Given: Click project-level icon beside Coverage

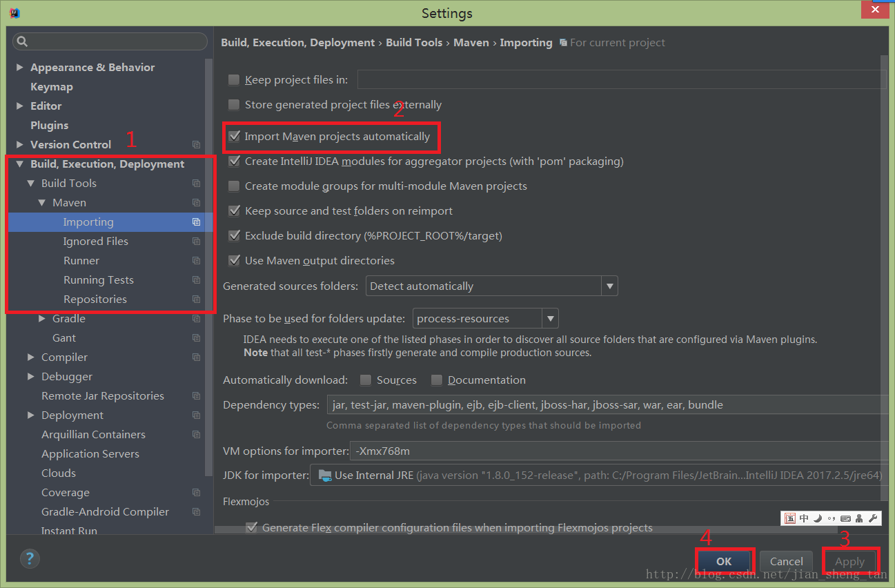Looking at the screenshot, I should pyautogui.click(x=196, y=493).
